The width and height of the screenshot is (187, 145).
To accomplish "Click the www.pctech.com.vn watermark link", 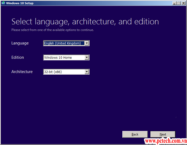I will pos(166,141).
